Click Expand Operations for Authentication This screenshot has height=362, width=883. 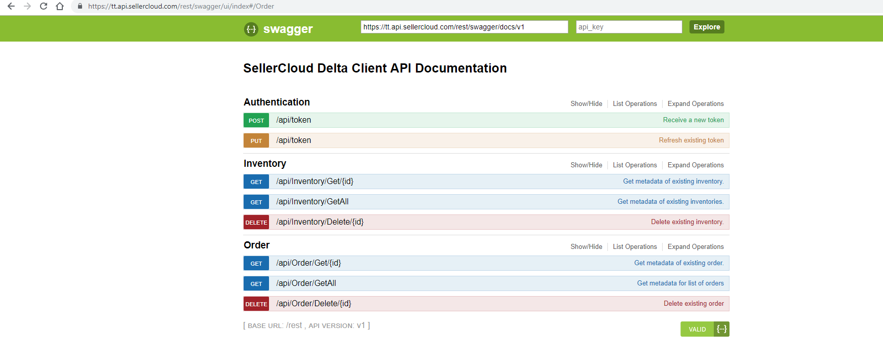(x=696, y=103)
